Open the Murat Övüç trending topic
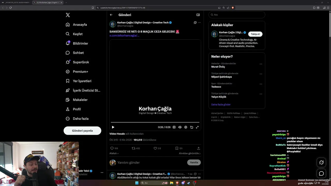Image resolution: width=331 pixels, height=186 pixels. point(218,67)
